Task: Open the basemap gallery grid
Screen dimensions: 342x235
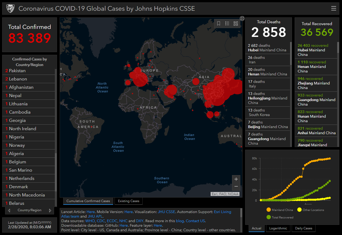Action: (236, 24)
